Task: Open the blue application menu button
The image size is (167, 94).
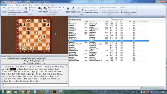Action: click(x=4, y=5)
